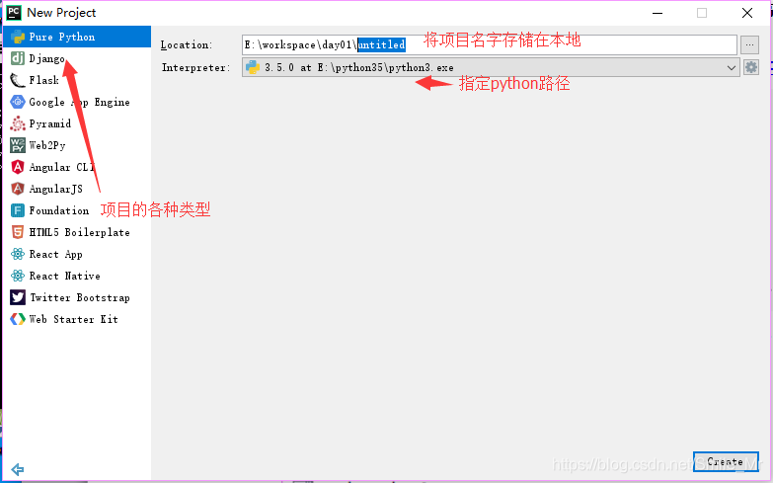This screenshot has width=773, height=483.
Task: Minimize the New Project window
Action: tap(657, 13)
